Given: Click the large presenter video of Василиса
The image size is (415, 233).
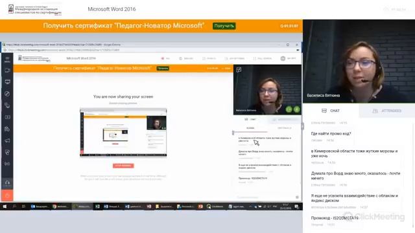Looking at the screenshot, I should coord(359,61).
